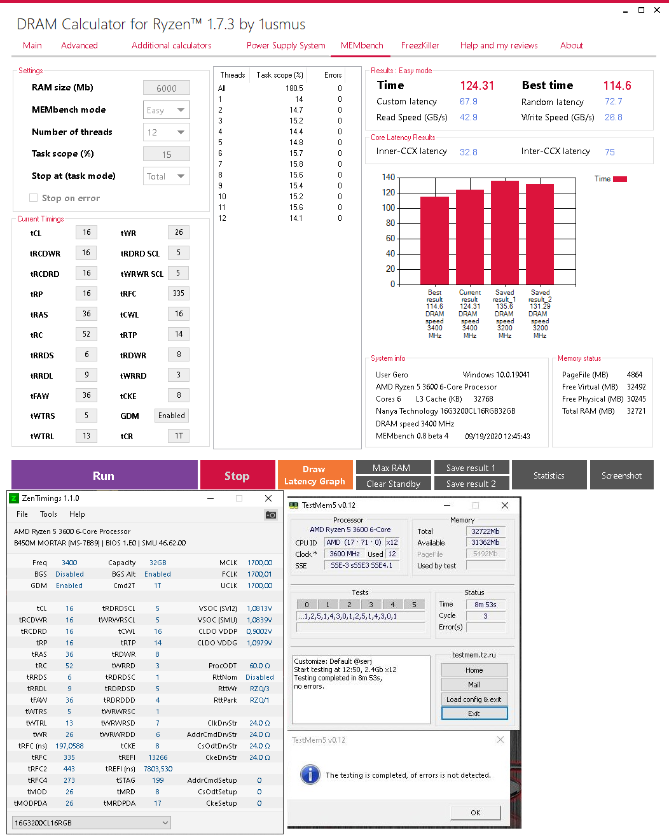Click the Read Speed value 42.9
Image resolution: width=669 pixels, height=835 pixels.
coord(469,117)
